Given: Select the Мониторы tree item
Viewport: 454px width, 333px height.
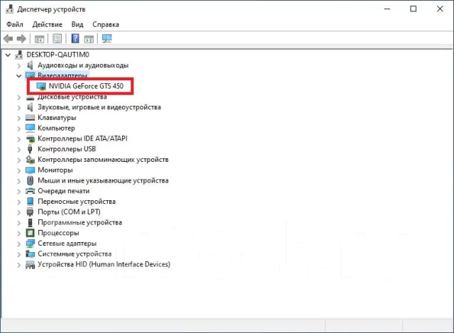Looking at the screenshot, I should coord(55,170).
